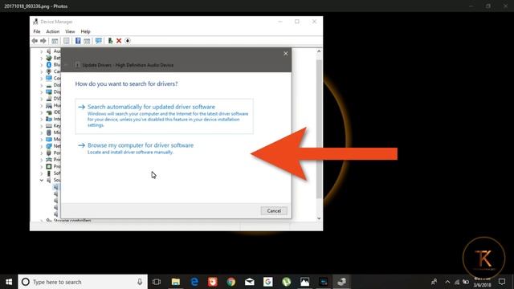Image resolution: width=514 pixels, height=289 pixels.
Task: Click the Device Manager scrollbar down arrow
Action: (319, 218)
